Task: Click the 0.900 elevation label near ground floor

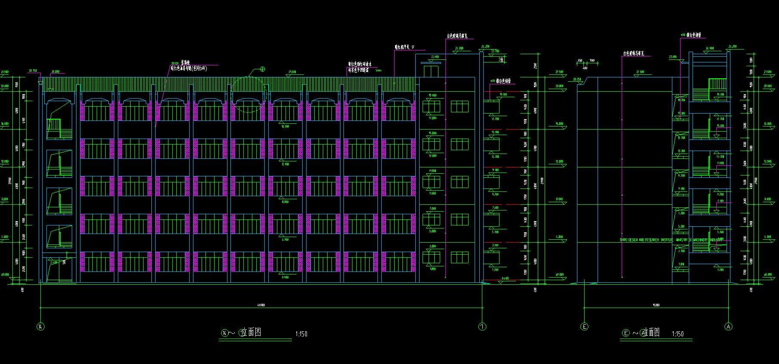Action: [x=285, y=277]
